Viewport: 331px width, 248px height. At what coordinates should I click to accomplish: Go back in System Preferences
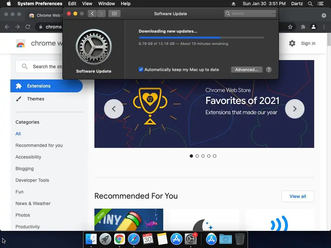tap(92, 14)
